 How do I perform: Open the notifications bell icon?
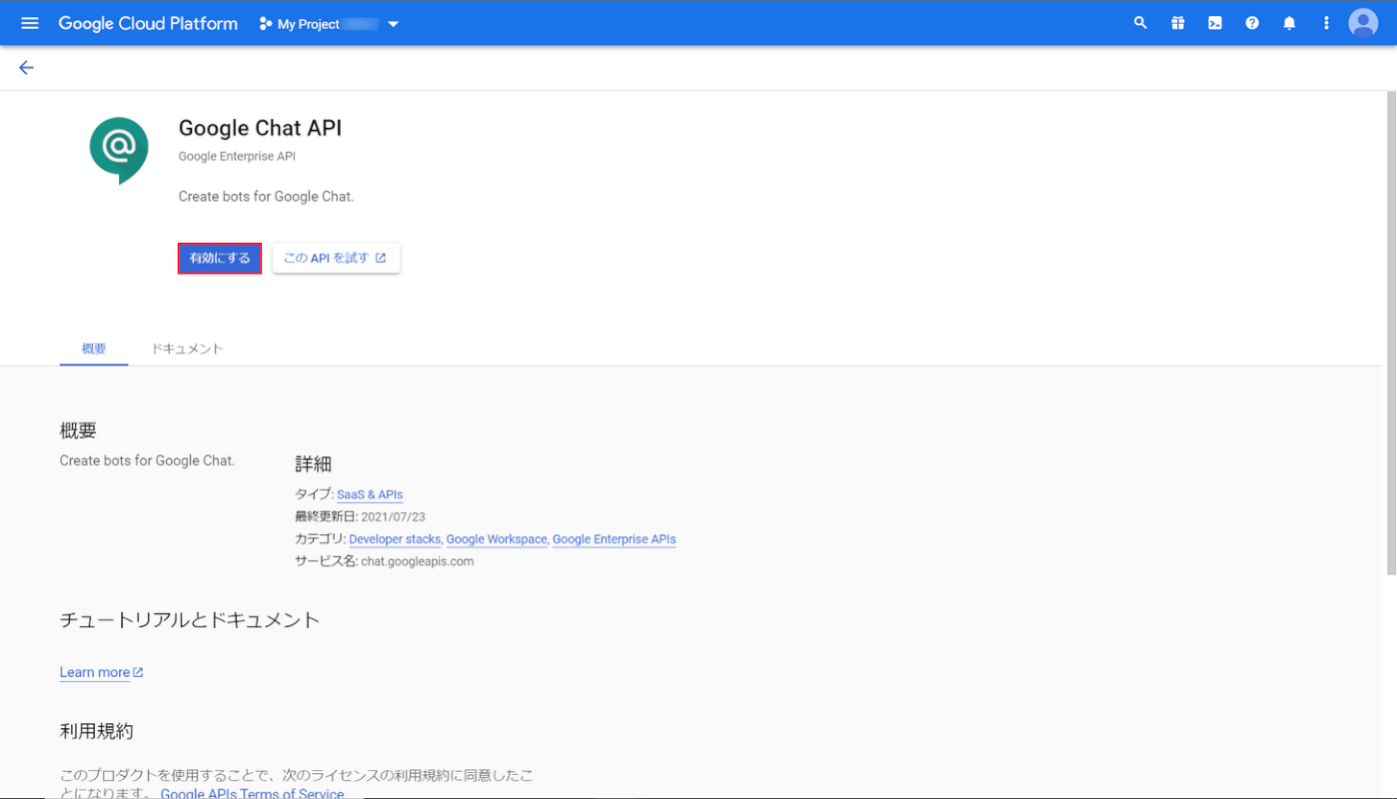coord(1289,23)
